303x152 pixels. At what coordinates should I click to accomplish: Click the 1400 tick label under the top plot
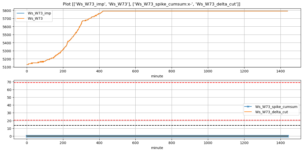click(280, 71)
